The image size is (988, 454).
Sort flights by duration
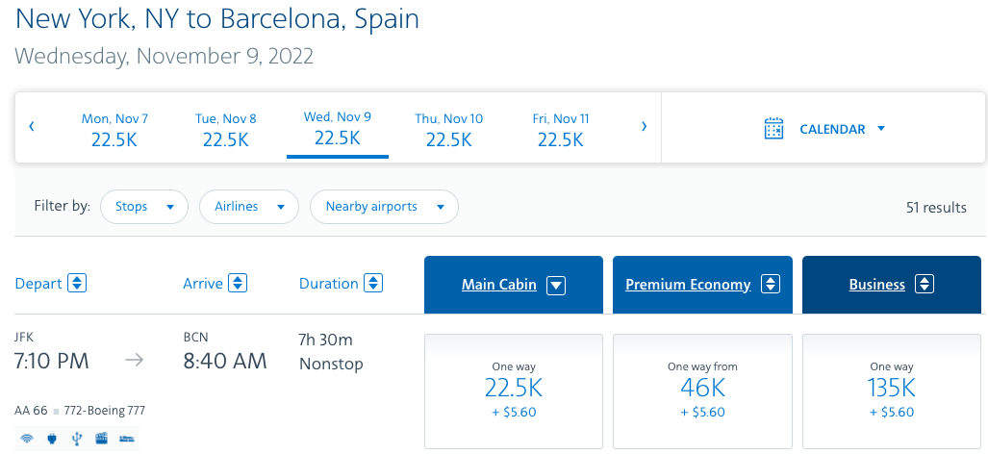373,284
